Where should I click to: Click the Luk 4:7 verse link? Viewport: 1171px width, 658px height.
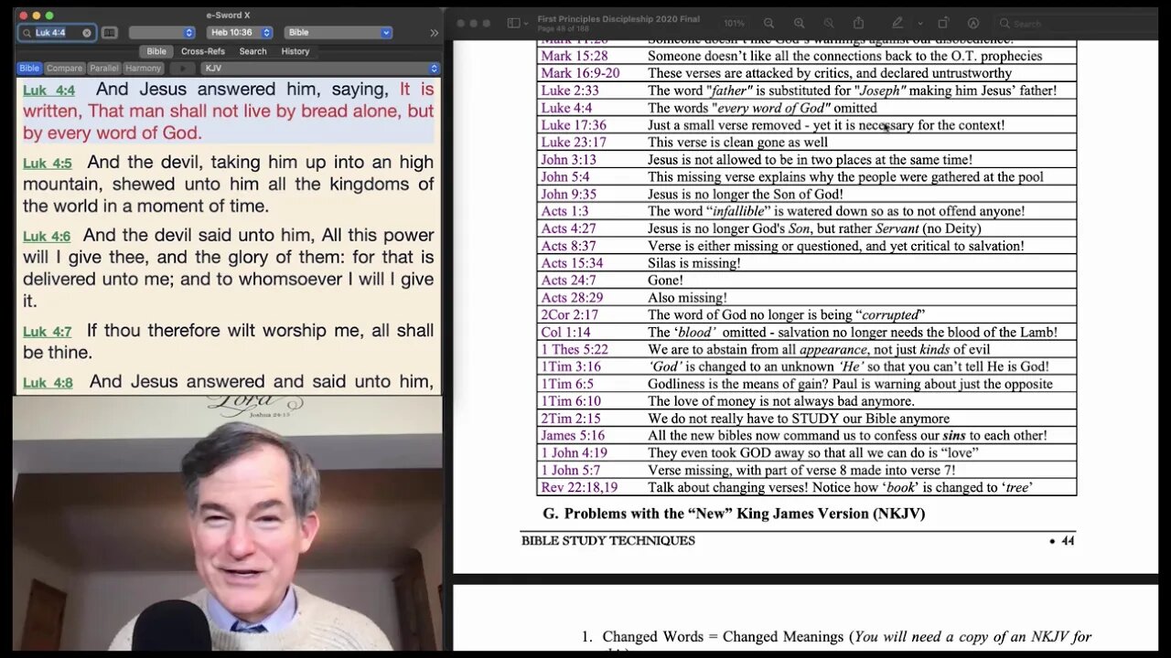(47, 332)
